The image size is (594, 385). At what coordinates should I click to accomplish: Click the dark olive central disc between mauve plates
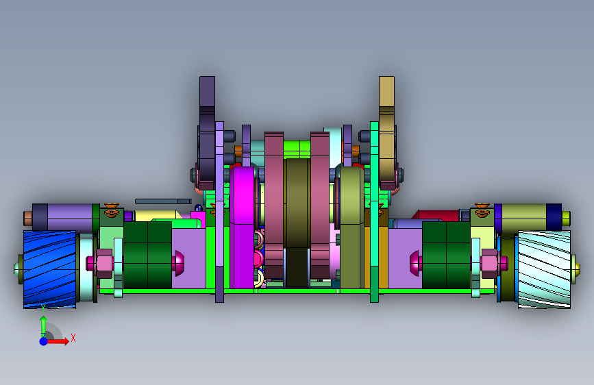click(297, 223)
